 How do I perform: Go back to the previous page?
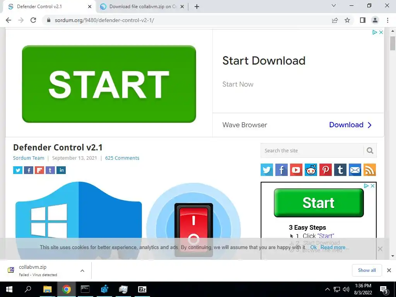9,20
